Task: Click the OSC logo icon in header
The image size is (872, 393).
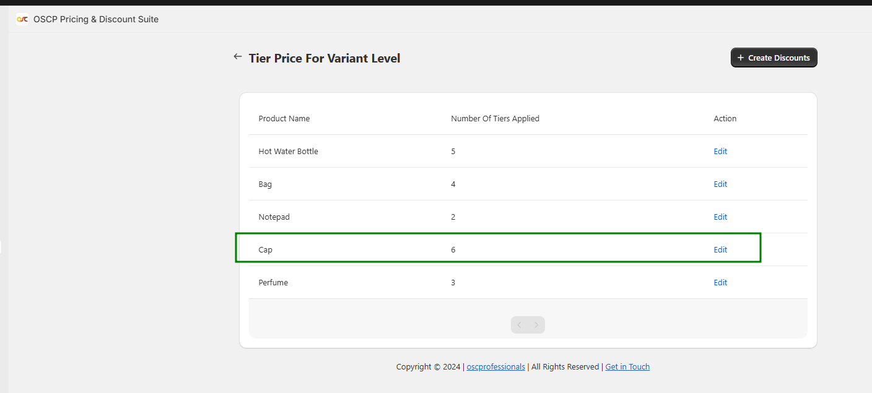Action: 22,19
